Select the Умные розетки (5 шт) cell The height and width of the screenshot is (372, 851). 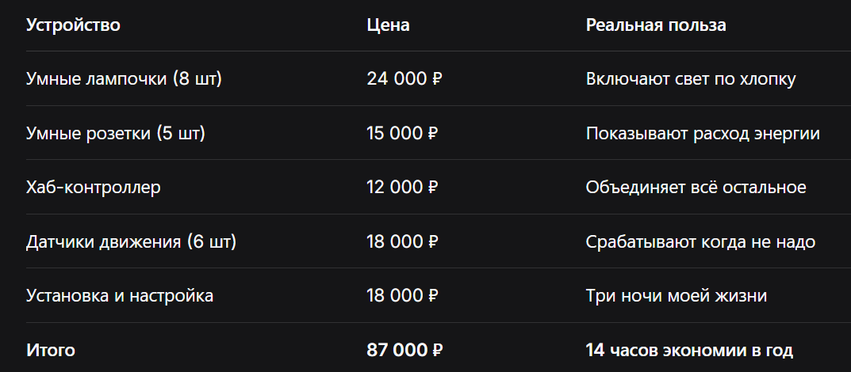(x=116, y=133)
